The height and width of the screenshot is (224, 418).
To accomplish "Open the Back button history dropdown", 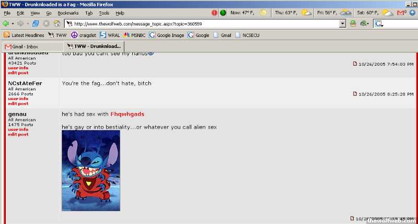I will pyautogui.click(x=13, y=24).
